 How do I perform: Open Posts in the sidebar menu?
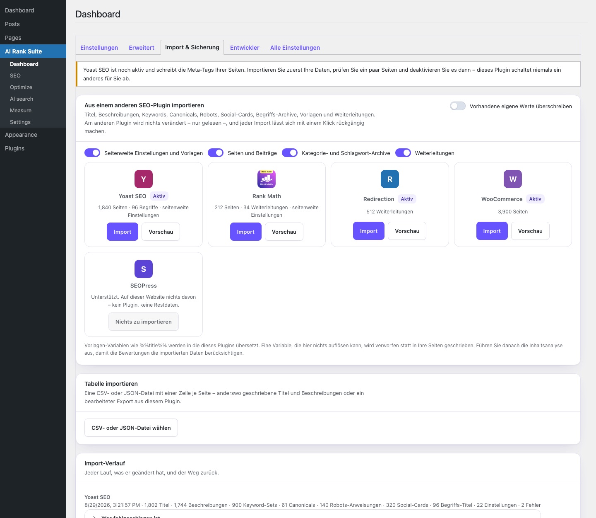(x=33, y=24)
